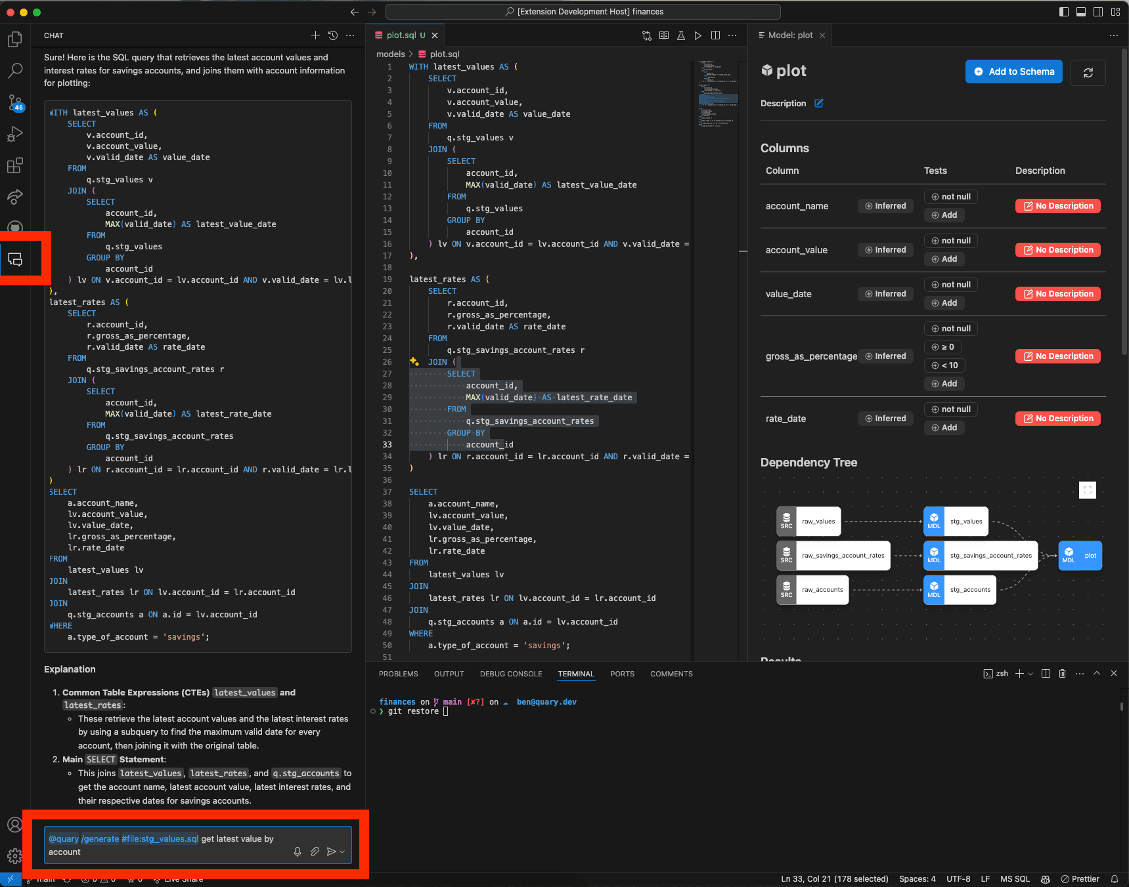Attach context with the paperclip icon
The image size is (1129, 887).
315,852
